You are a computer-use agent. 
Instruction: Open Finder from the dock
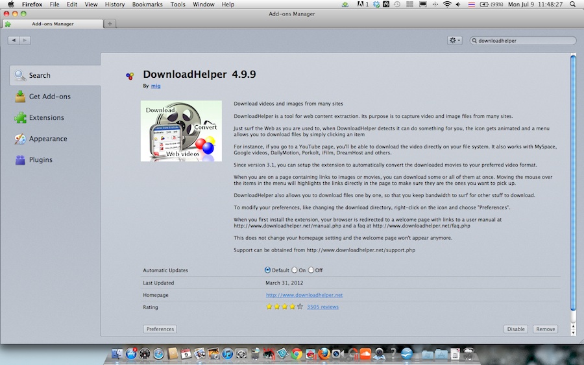coord(117,353)
